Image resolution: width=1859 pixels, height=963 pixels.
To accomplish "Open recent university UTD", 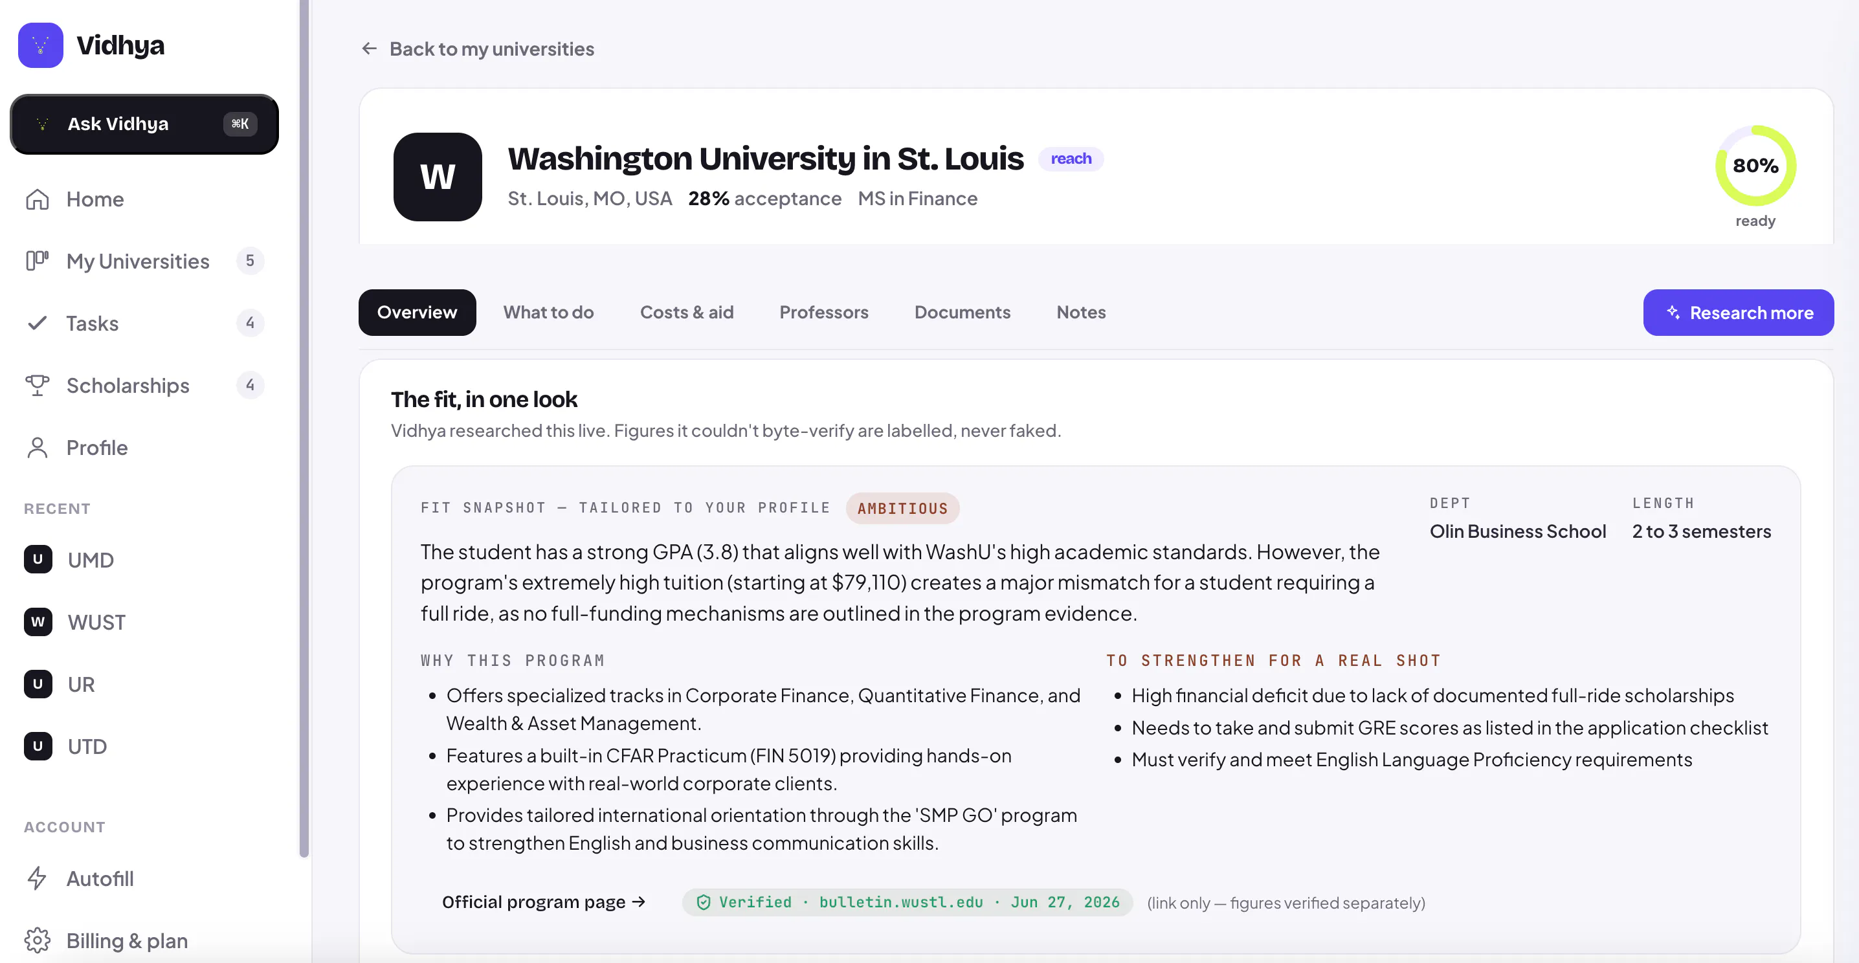I will click(144, 746).
